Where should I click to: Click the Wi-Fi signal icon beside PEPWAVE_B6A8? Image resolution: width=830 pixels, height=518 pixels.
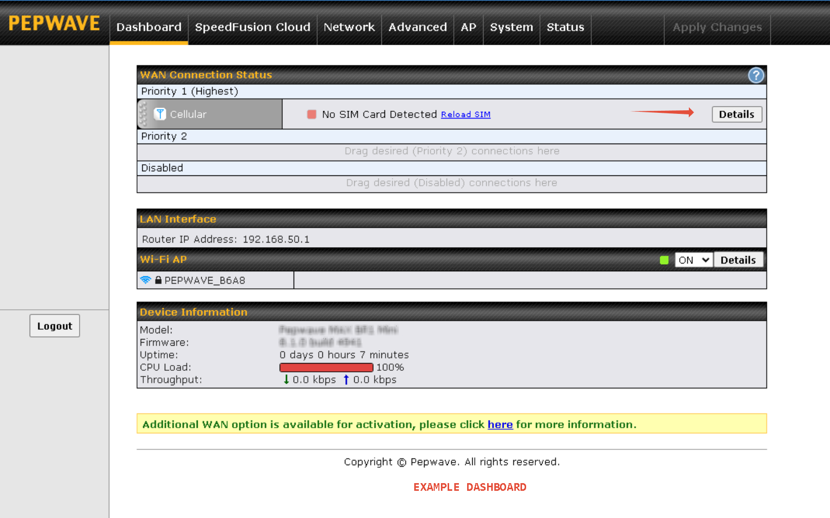click(146, 280)
